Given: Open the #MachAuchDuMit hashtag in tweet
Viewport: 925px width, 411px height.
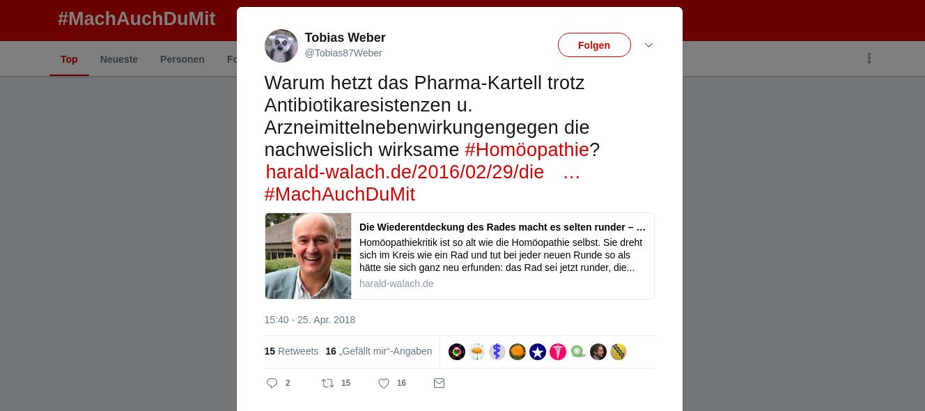Looking at the screenshot, I should 340,194.
